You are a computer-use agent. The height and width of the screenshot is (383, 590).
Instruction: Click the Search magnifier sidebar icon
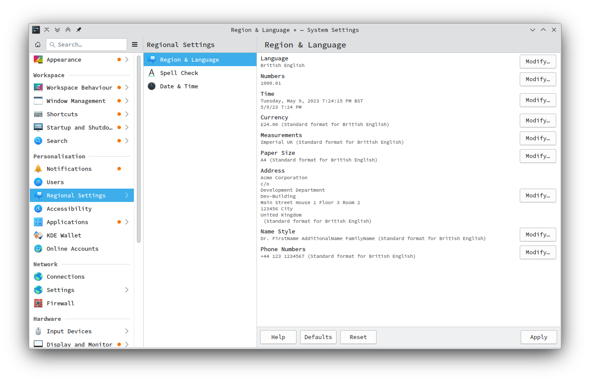point(38,141)
